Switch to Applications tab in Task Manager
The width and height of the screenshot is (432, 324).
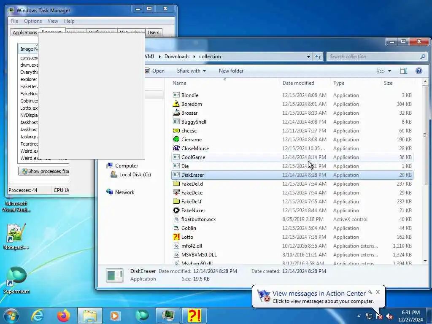click(24, 32)
